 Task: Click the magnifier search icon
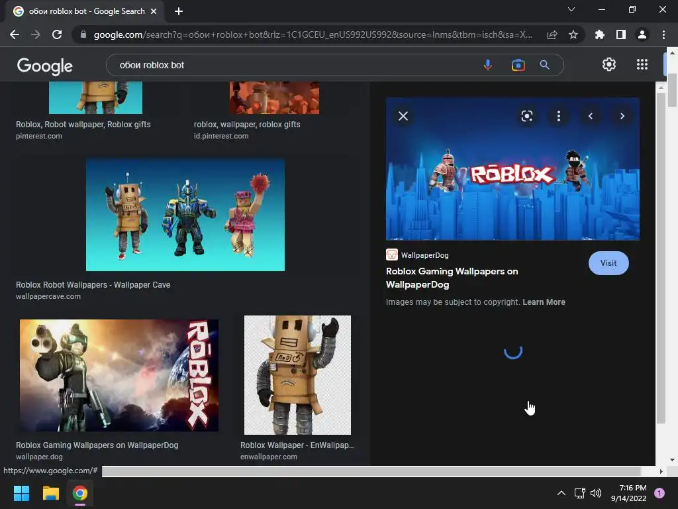tap(545, 65)
